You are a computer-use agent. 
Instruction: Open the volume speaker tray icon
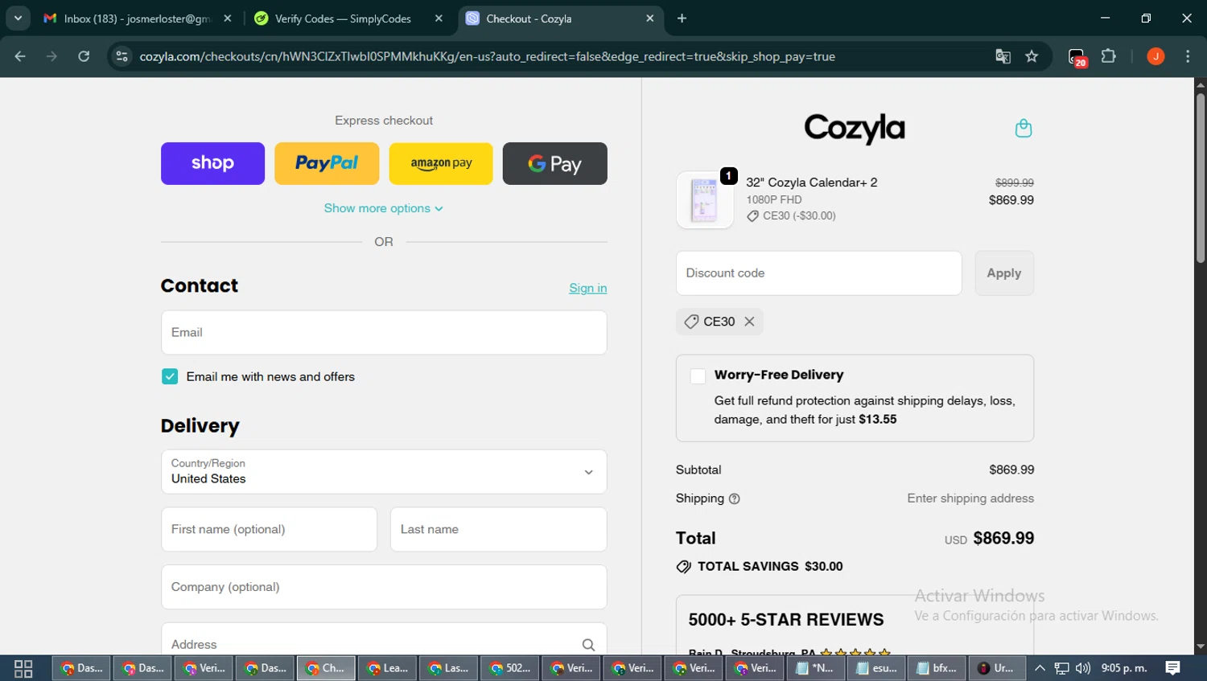[1083, 668]
